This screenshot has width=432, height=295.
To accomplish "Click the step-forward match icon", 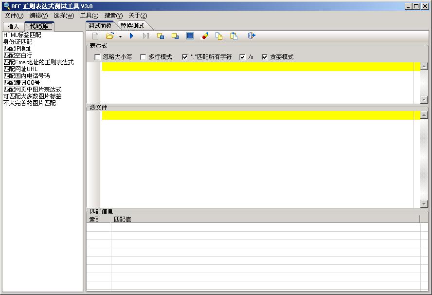I will 146,36.
